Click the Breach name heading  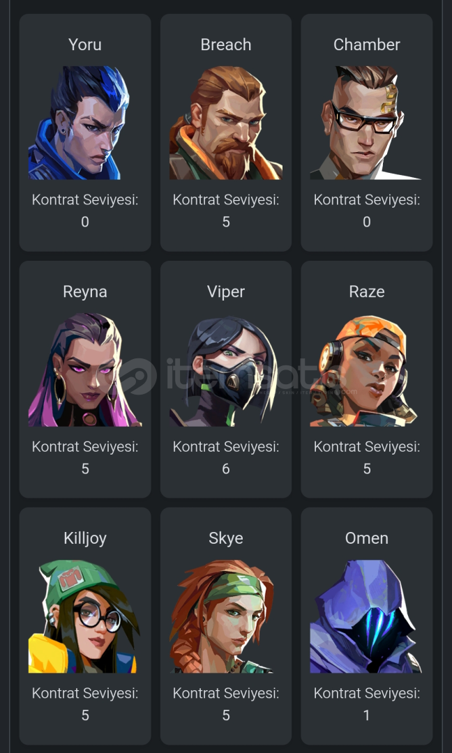(x=226, y=45)
